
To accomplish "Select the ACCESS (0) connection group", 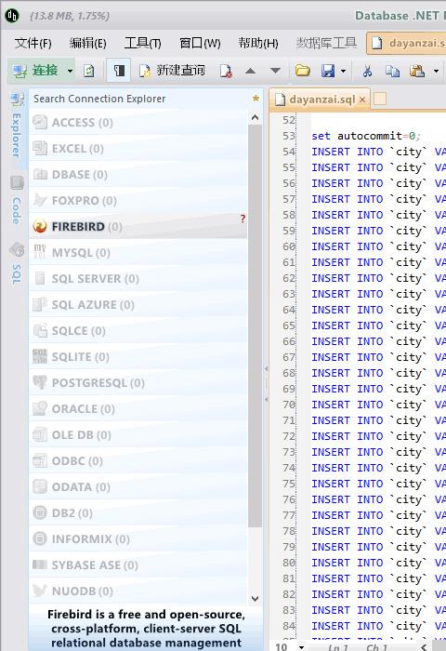I will click(138, 123).
